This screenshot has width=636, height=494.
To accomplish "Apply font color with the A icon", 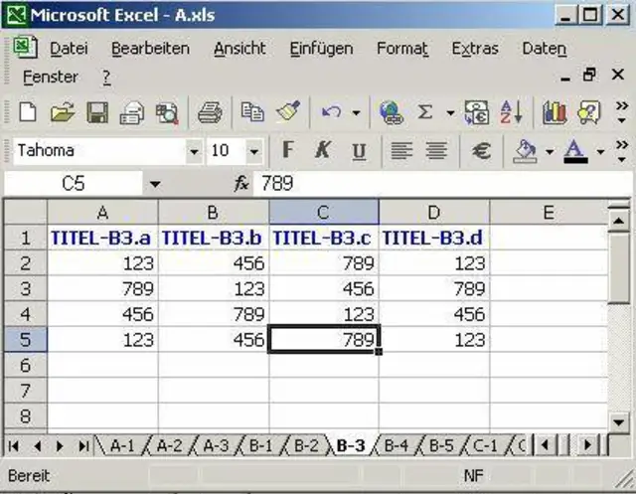I will [x=575, y=151].
